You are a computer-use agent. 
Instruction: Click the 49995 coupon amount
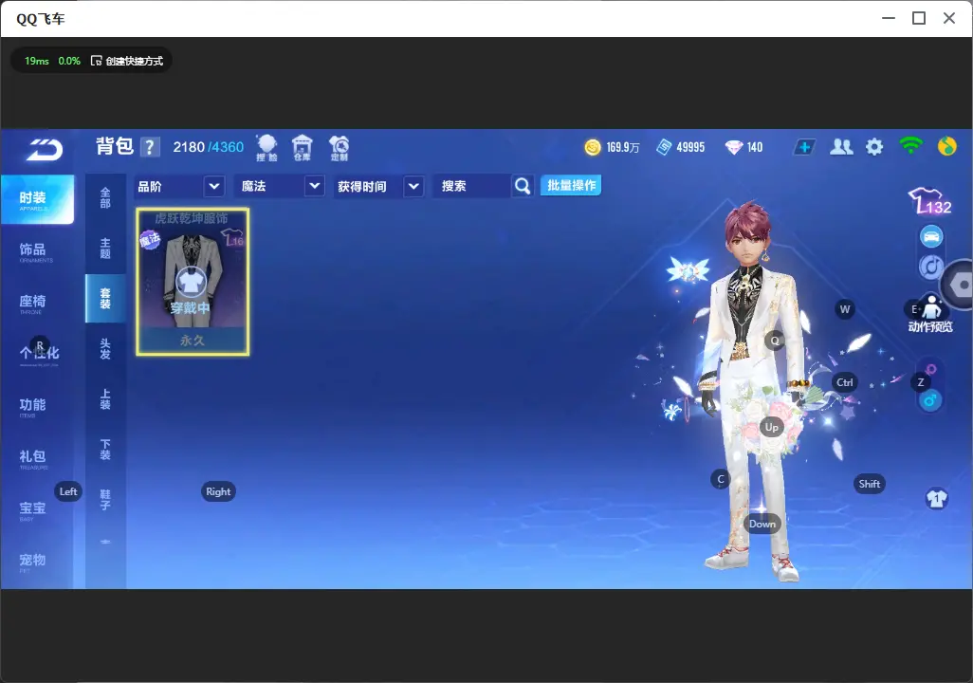tap(690, 147)
